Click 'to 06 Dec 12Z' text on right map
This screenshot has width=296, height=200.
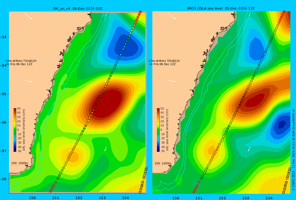[166, 64]
